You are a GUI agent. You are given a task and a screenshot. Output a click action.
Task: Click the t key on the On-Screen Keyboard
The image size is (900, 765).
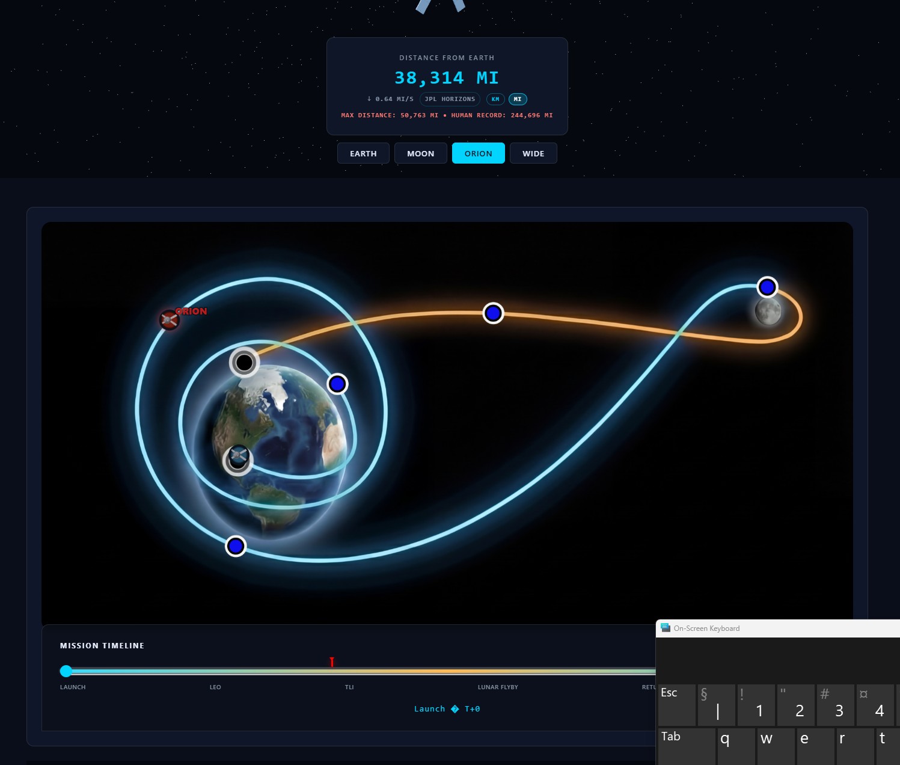(x=888, y=747)
